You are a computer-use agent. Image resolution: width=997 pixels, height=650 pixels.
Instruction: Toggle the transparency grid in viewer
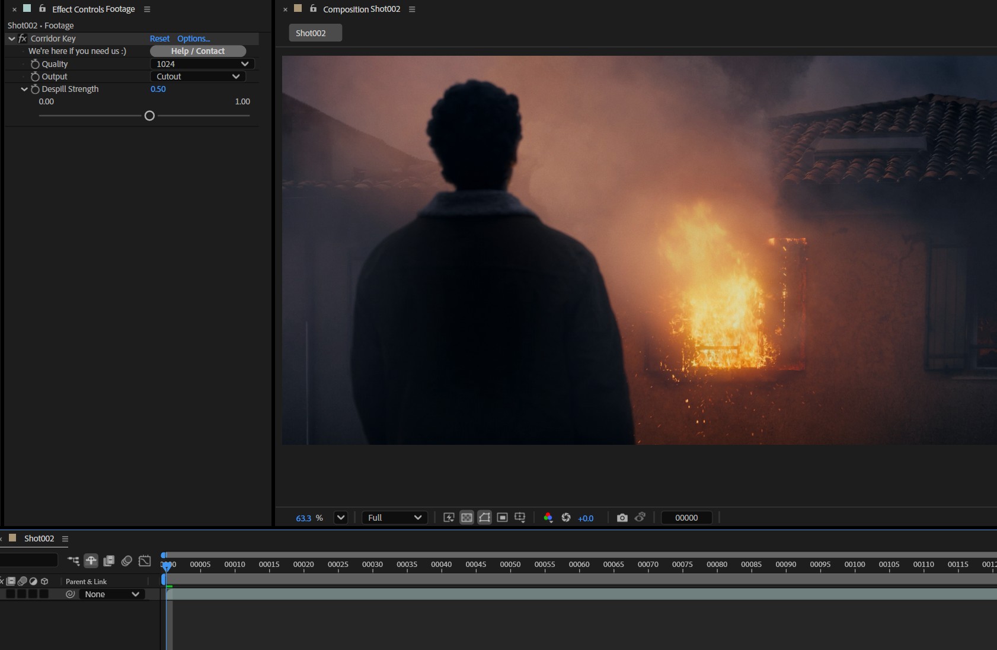(x=466, y=518)
